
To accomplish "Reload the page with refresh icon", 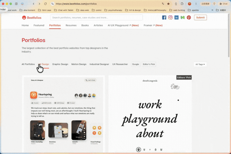I will [45, 4].
